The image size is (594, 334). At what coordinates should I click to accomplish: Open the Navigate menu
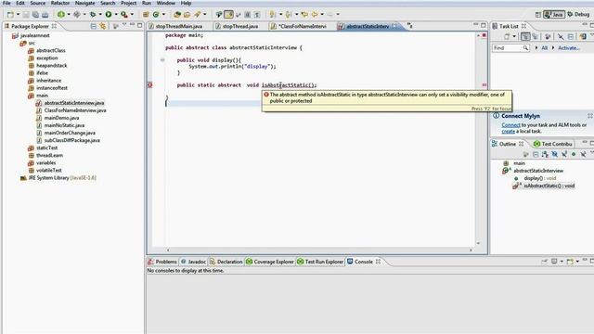[x=84, y=3]
